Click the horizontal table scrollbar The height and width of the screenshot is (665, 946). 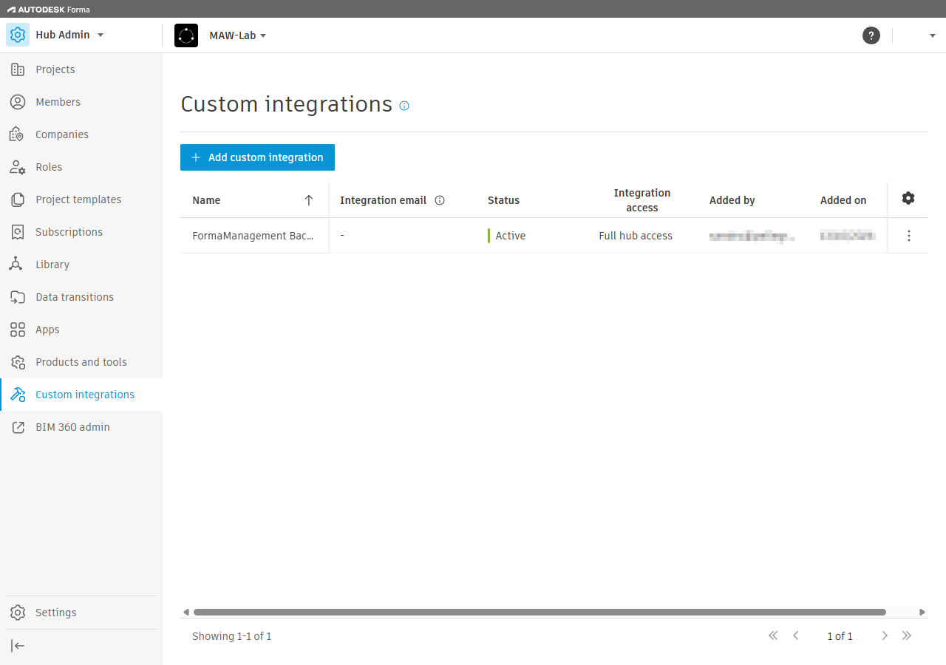tap(540, 612)
